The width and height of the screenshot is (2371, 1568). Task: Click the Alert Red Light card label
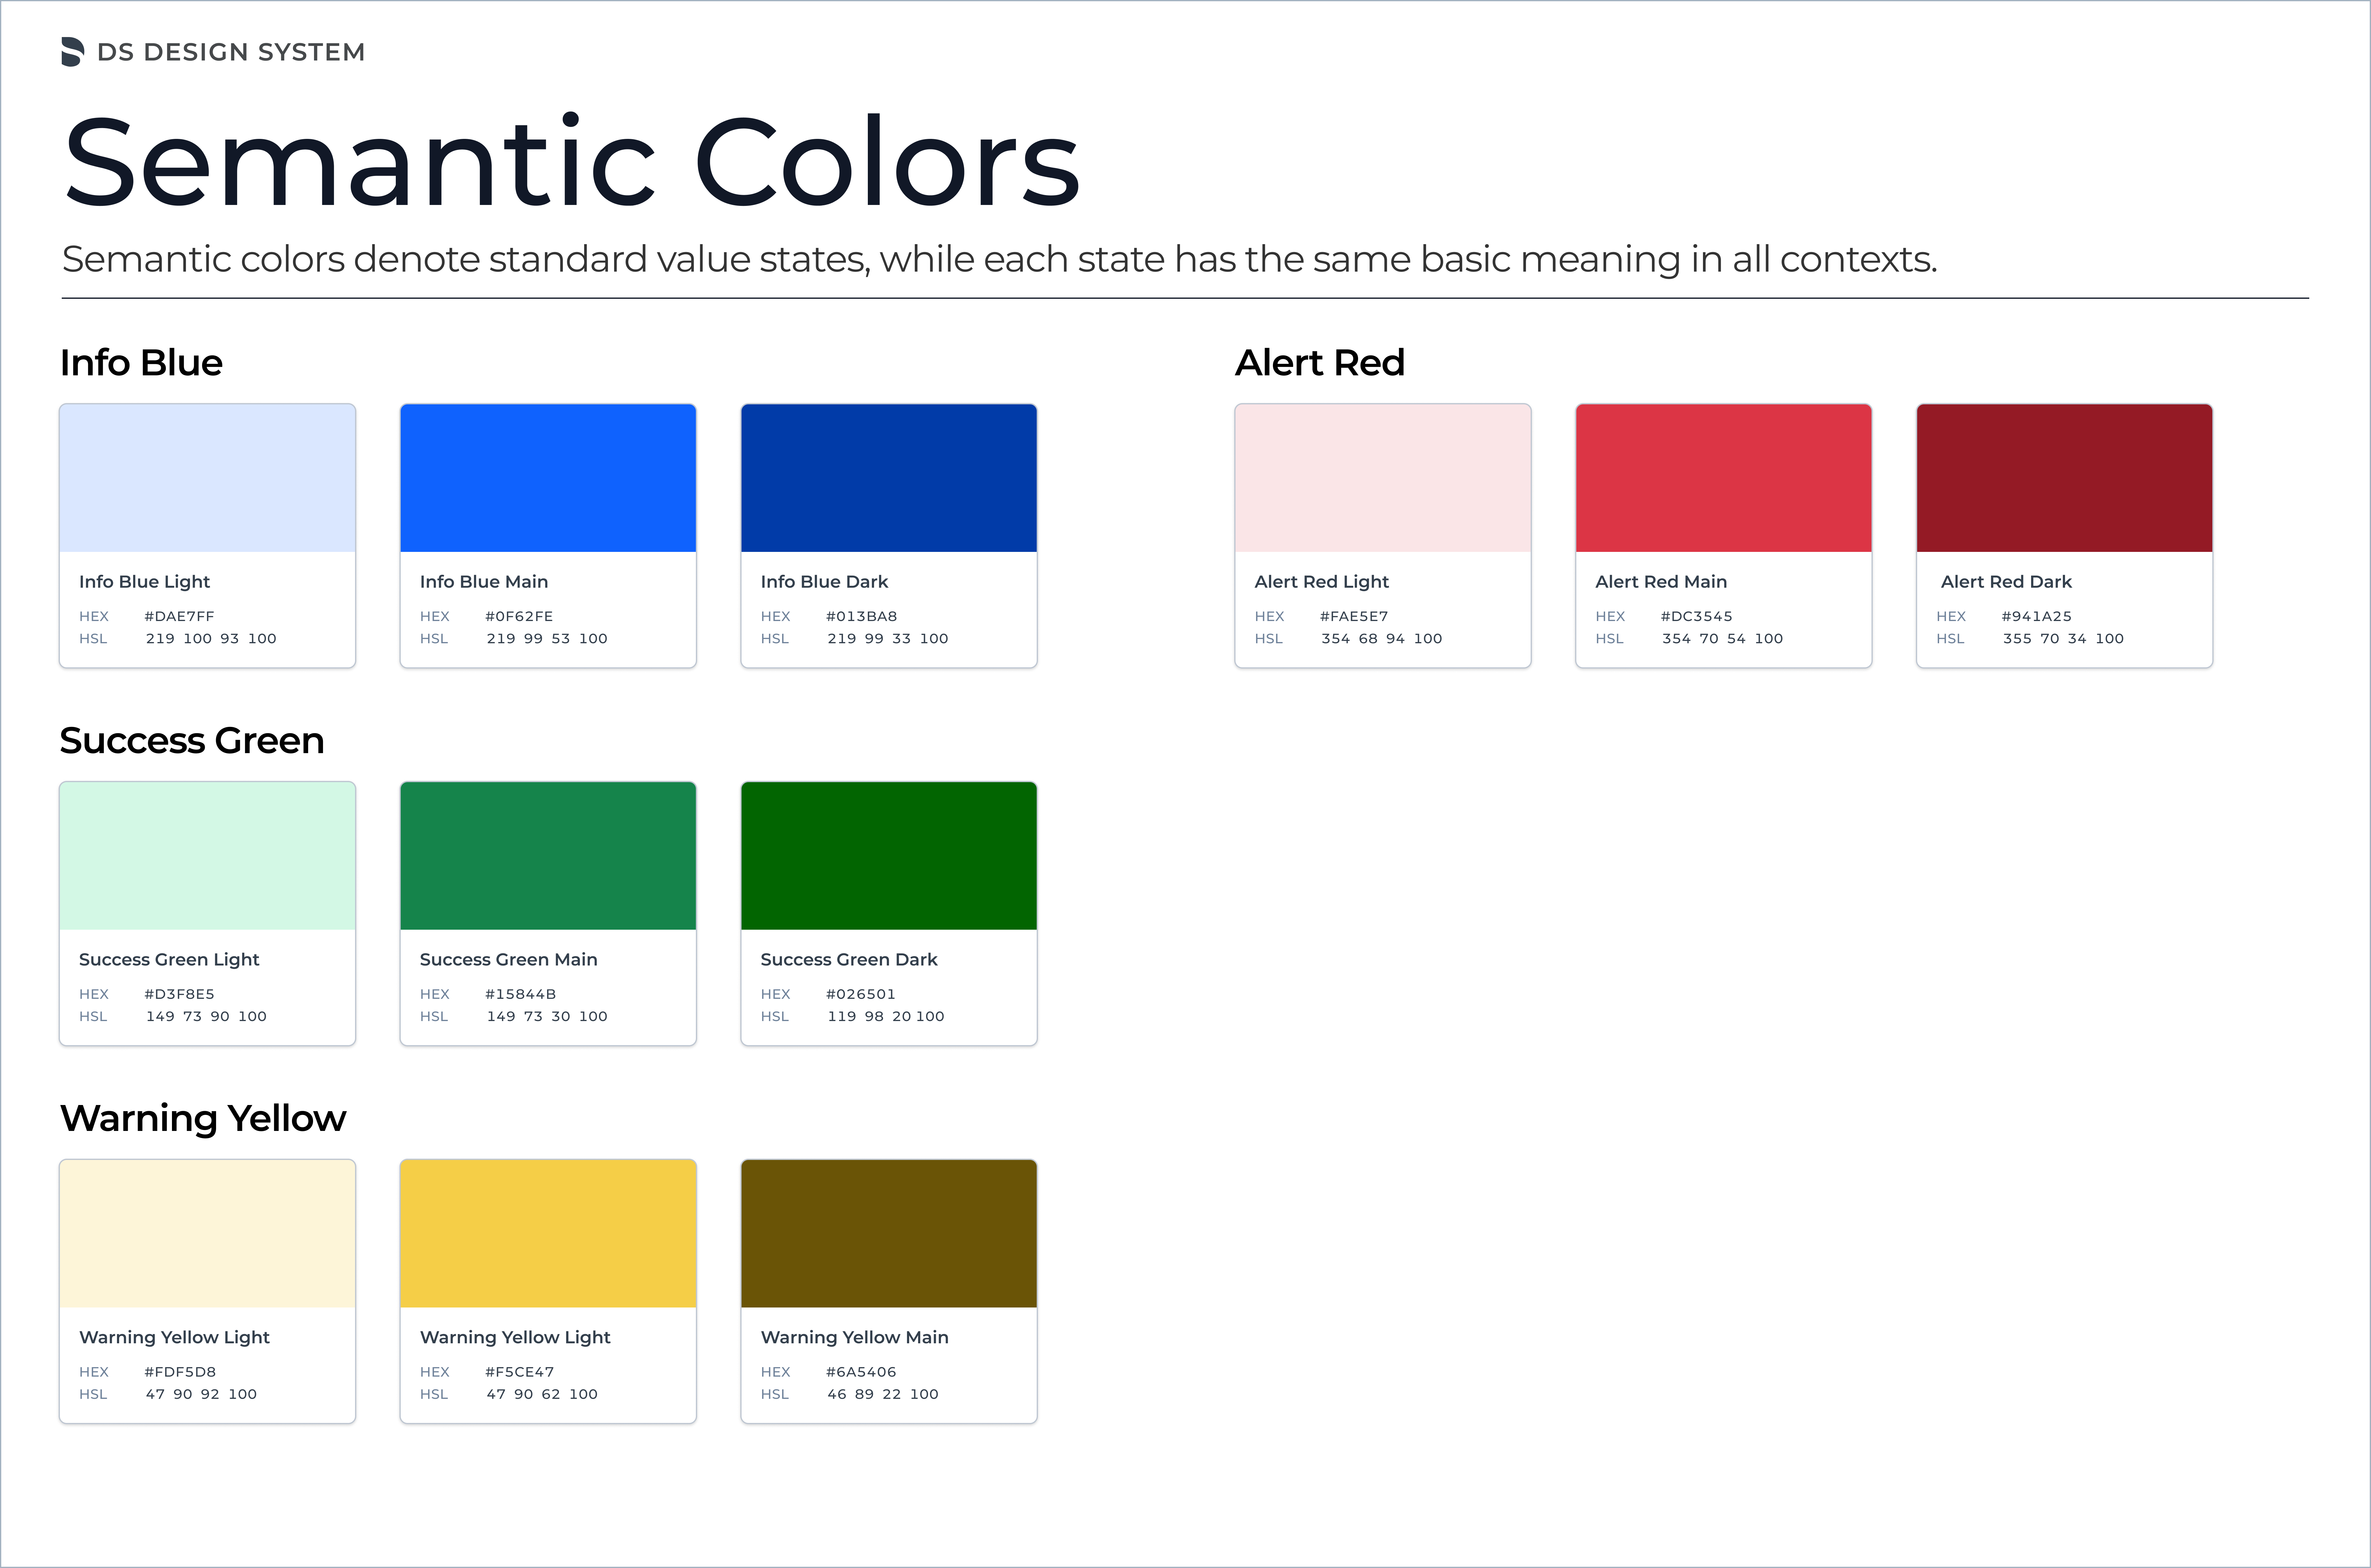point(1322,582)
